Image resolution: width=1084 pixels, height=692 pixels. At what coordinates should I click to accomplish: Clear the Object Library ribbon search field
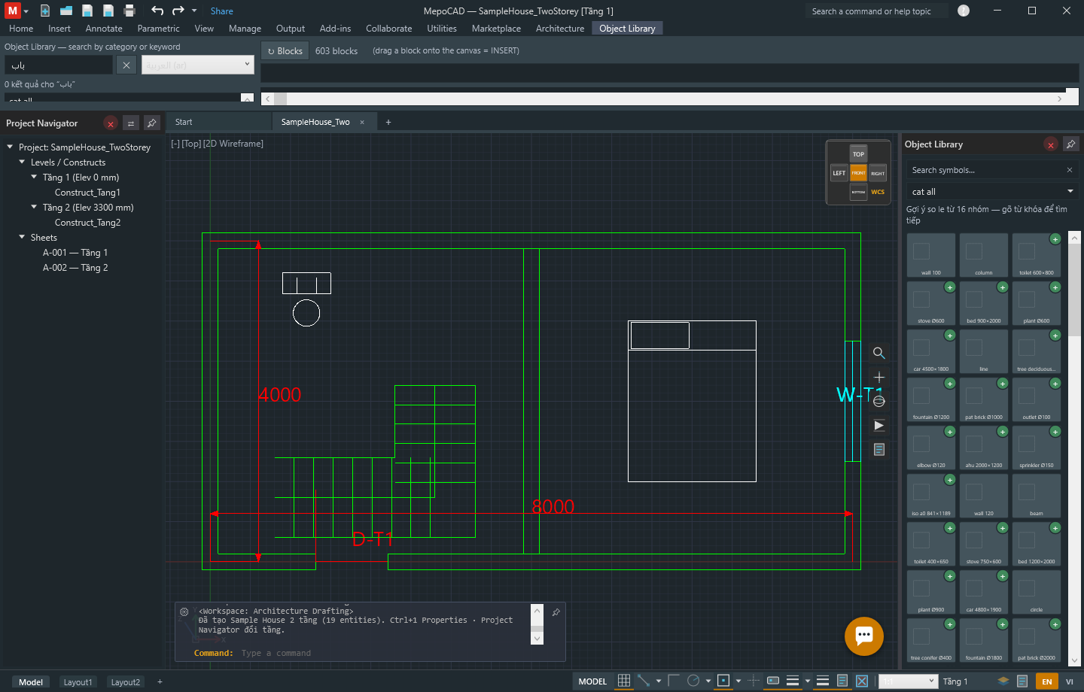[x=126, y=65]
